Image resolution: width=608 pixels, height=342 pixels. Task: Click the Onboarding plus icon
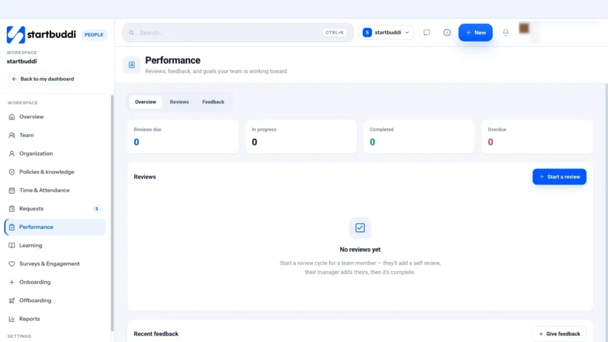[12, 282]
